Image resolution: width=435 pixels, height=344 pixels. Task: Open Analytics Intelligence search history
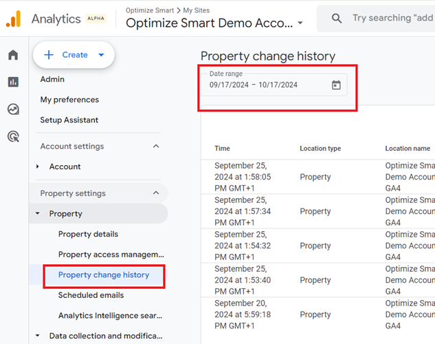pos(110,315)
